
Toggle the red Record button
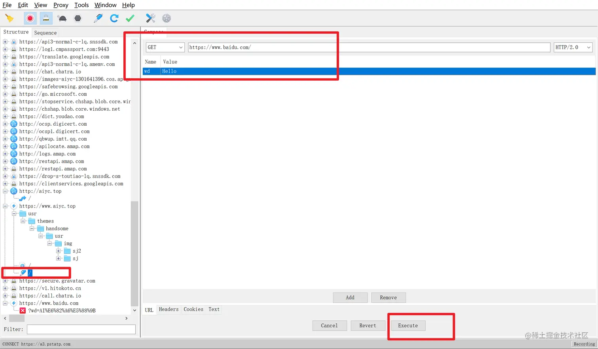click(x=30, y=18)
